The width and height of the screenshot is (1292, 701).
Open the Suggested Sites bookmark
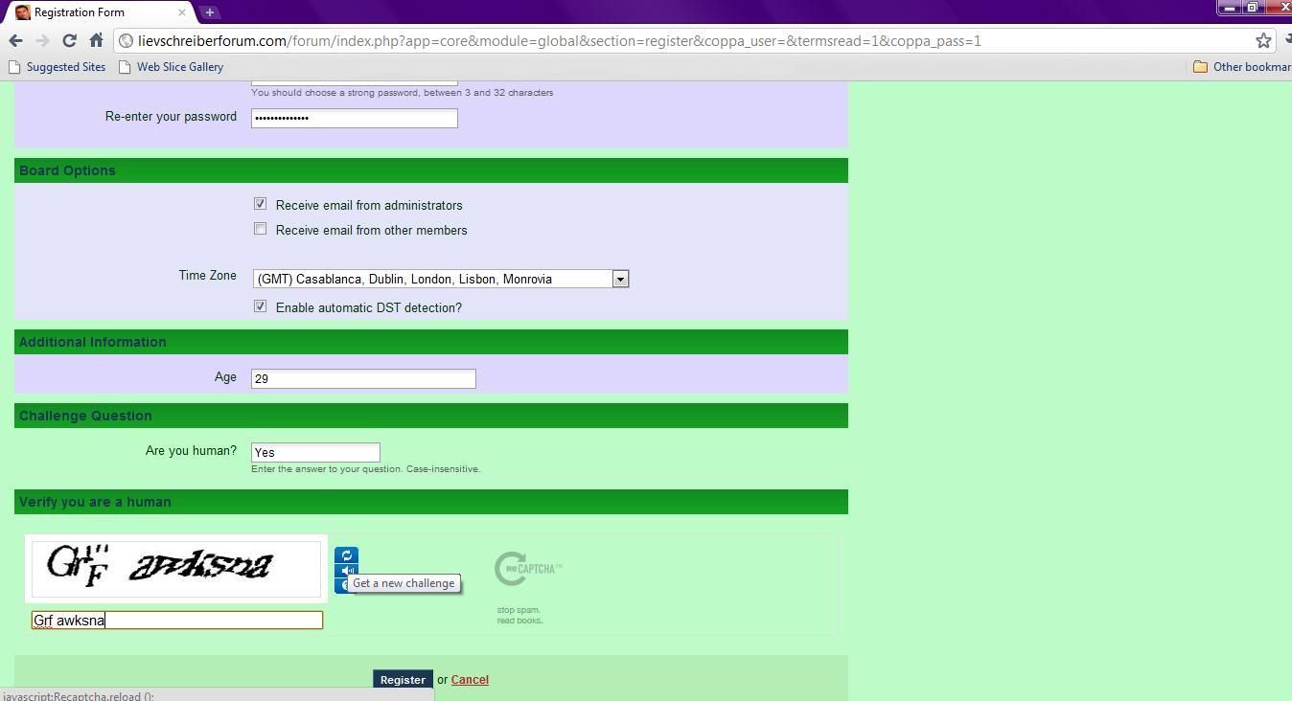click(58, 67)
